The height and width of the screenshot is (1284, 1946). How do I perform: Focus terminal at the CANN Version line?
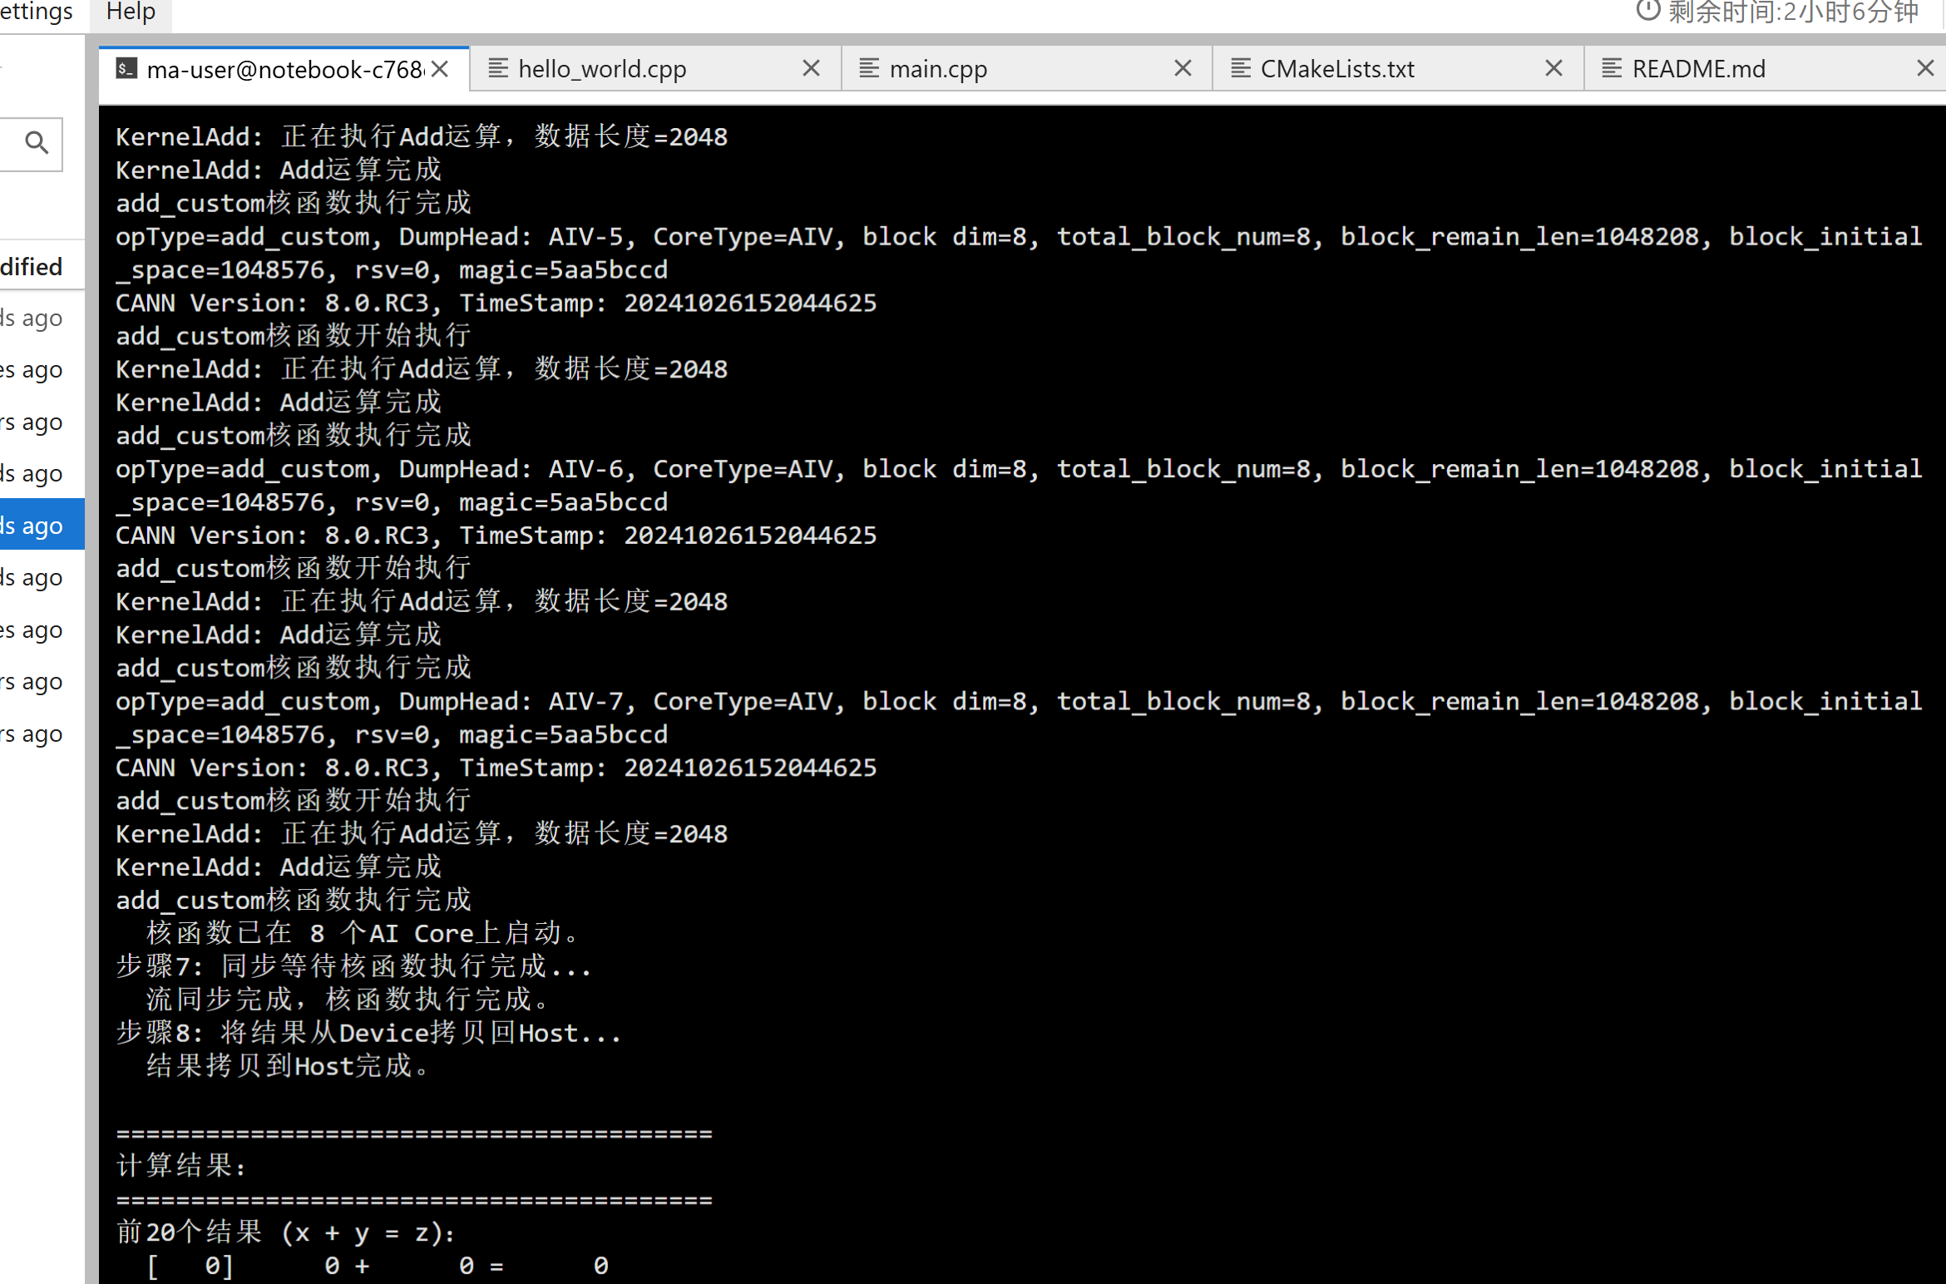pyautogui.click(x=496, y=304)
